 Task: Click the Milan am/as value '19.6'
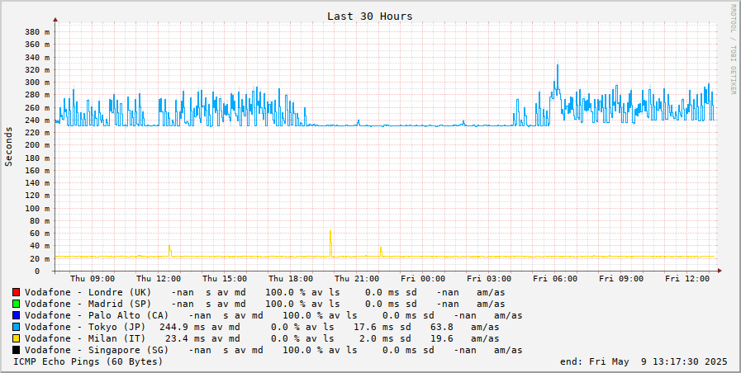(442, 338)
